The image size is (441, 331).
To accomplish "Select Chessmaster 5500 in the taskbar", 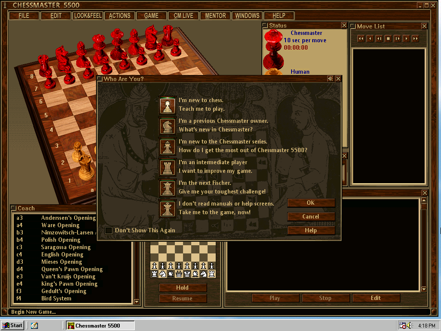I will (x=100, y=326).
